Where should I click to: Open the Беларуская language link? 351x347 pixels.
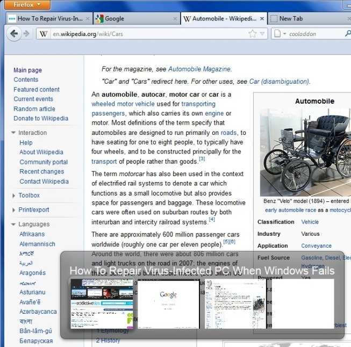[36, 341]
